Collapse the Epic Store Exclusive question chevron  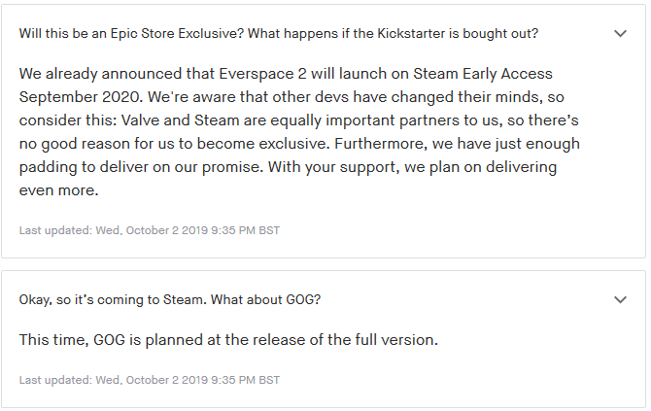point(621,33)
